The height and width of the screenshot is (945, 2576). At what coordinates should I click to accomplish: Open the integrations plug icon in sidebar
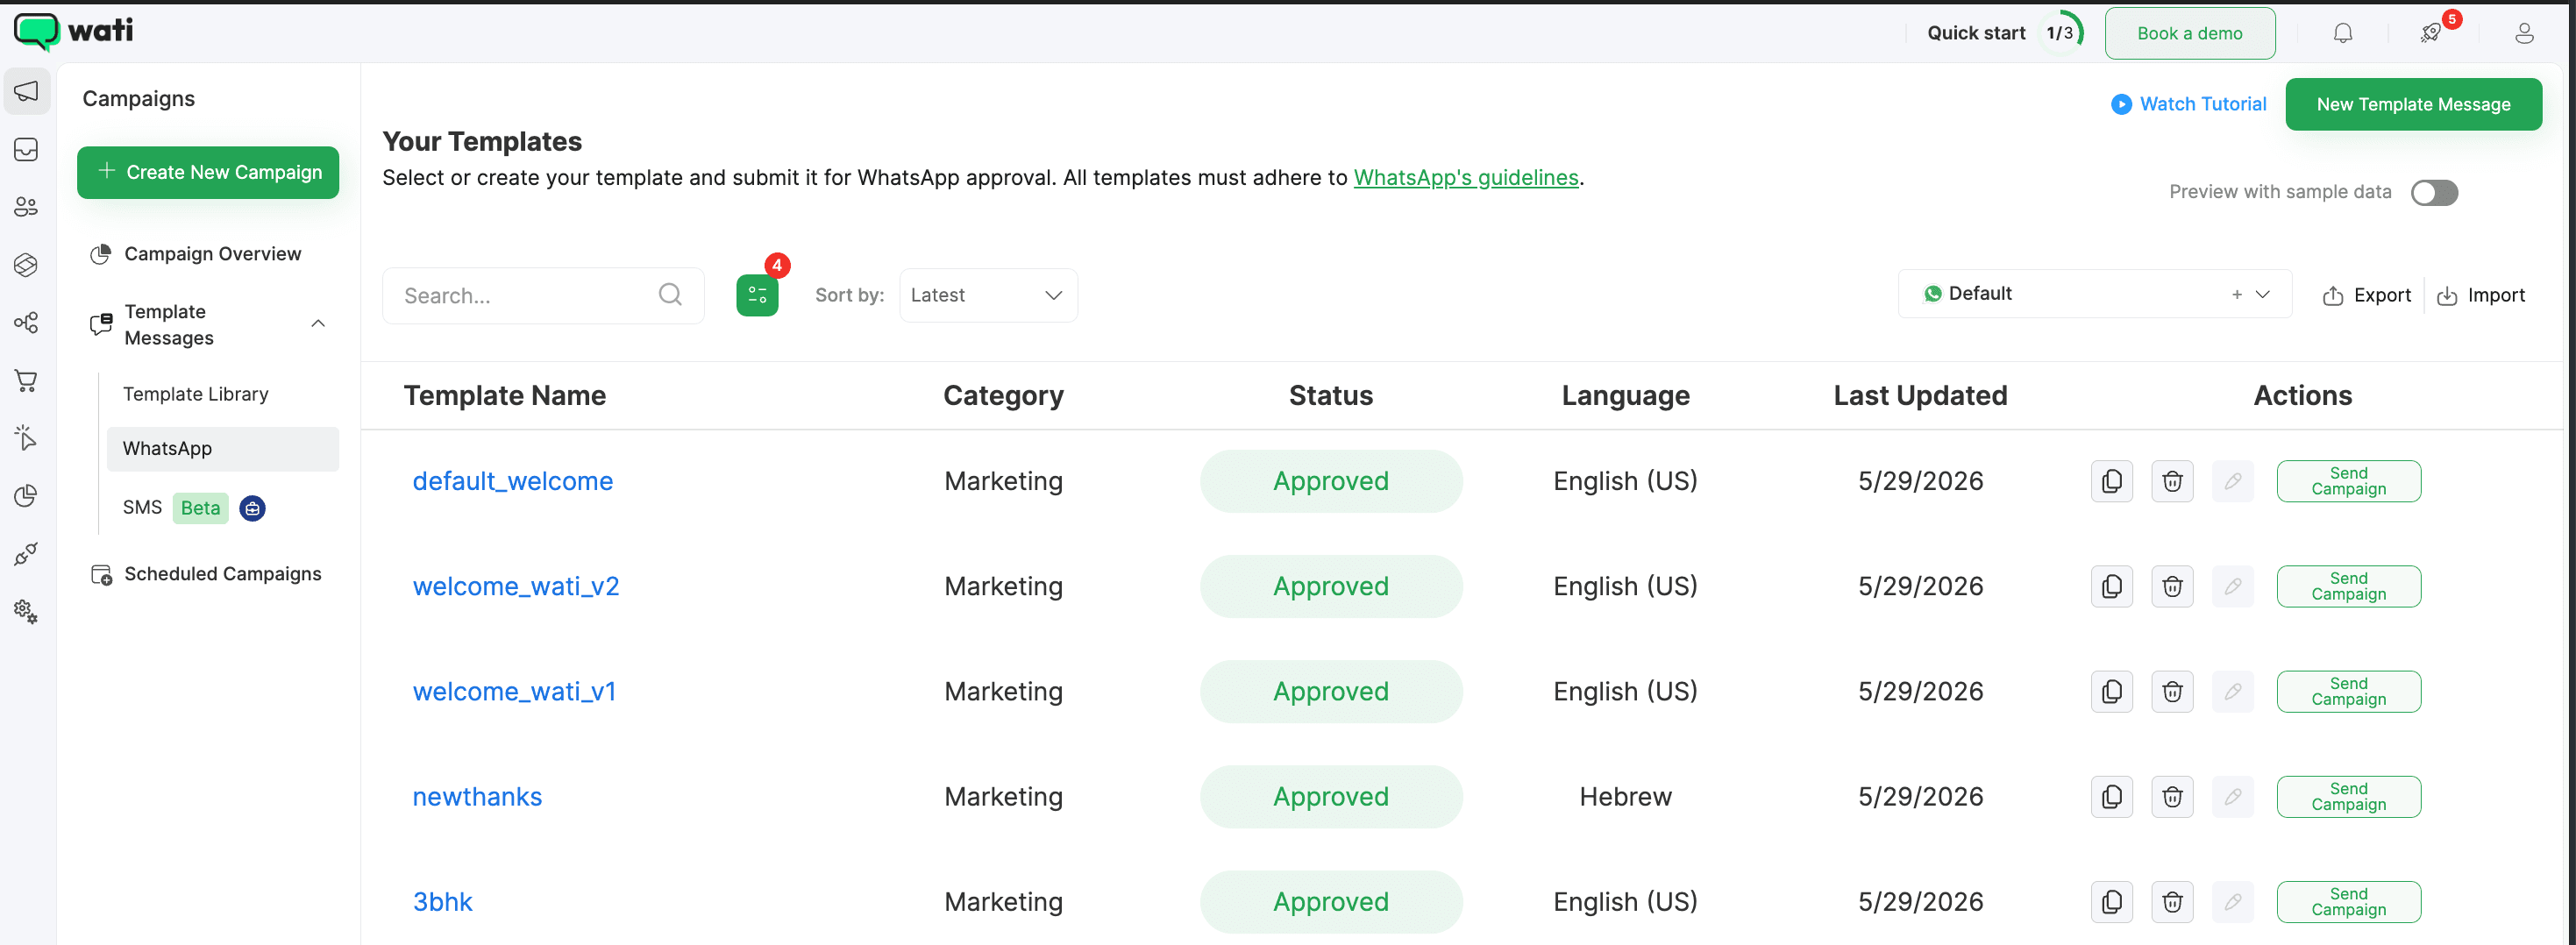(27, 554)
